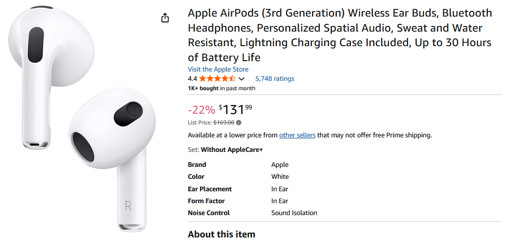Click the 4.4 rating number
Viewport: 509px width, 240px height.
click(192, 79)
